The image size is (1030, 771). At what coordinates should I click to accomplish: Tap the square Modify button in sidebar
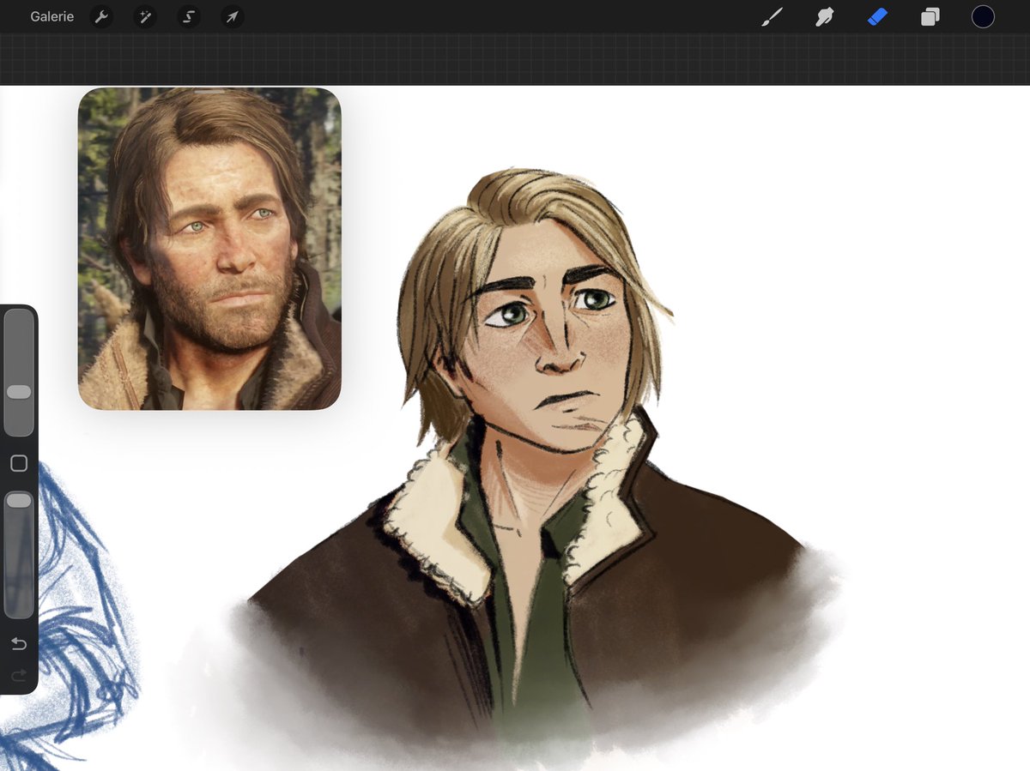[x=19, y=463]
